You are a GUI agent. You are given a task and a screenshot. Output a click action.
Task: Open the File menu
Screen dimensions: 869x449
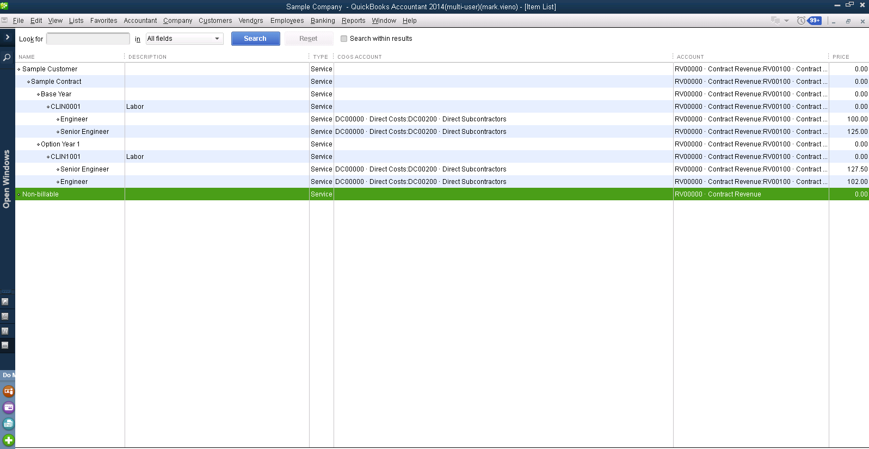click(x=18, y=21)
